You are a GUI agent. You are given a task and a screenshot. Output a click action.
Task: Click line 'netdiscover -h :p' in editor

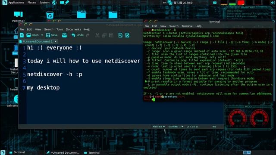(55, 74)
